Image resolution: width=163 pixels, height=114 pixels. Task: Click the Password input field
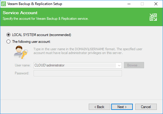[x=78, y=73]
